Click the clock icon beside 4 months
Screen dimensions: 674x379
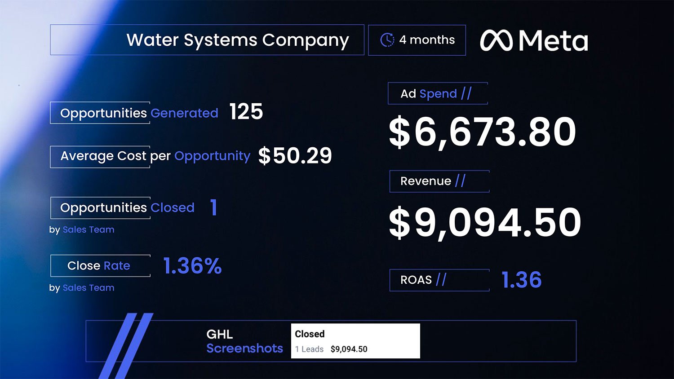coord(387,40)
